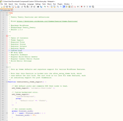Place cursor on the Custom Logo line
123x121 pixels.
pyautogui.click(x=16, y=50)
